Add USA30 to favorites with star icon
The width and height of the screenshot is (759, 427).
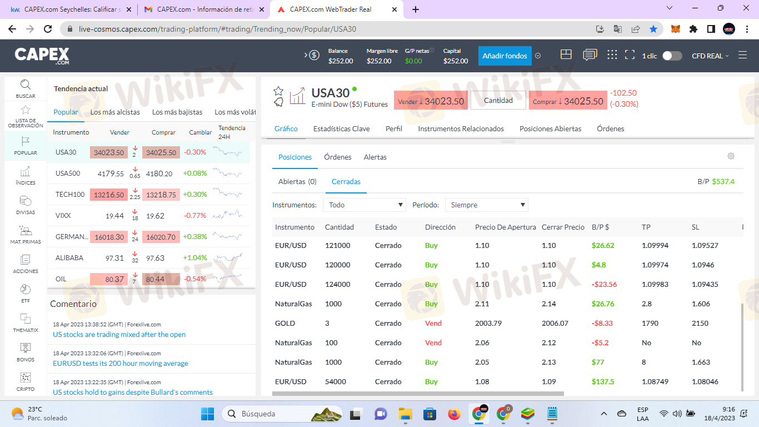pos(278,91)
